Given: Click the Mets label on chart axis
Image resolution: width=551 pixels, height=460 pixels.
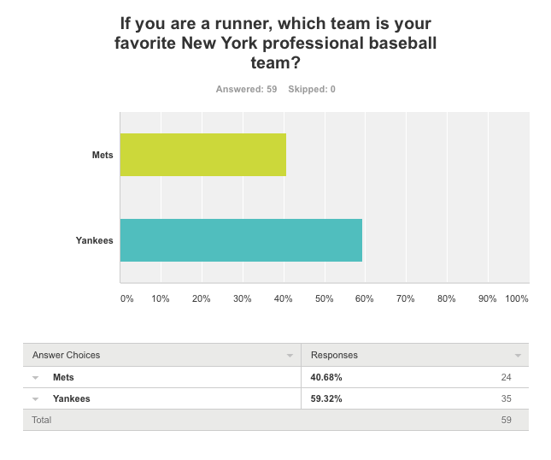Looking at the screenshot, I should point(103,155).
